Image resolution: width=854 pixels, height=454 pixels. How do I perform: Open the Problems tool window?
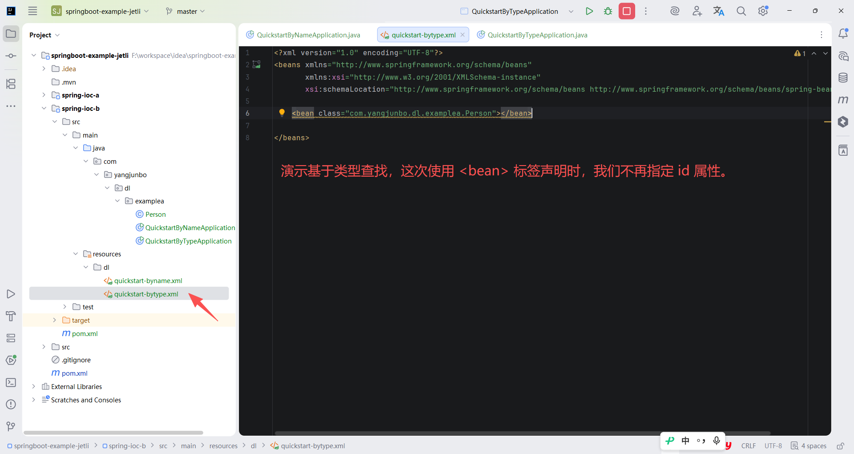tap(11, 404)
